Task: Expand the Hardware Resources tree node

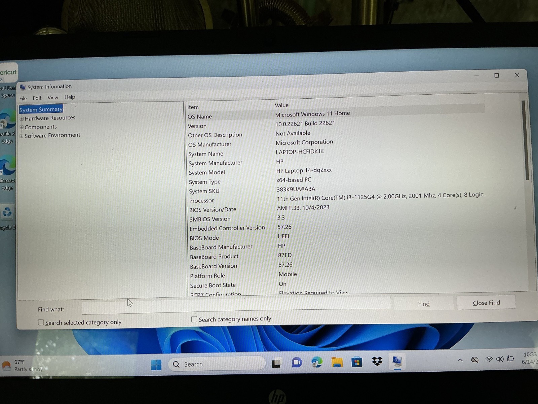Action: click(x=22, y=119)
